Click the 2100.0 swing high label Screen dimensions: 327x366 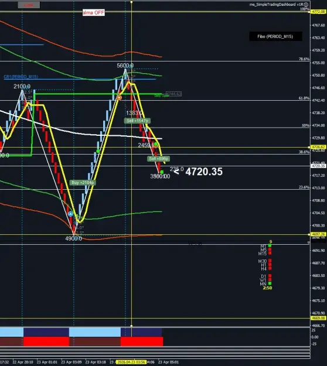pyautogui.click(x=22, y=86)
